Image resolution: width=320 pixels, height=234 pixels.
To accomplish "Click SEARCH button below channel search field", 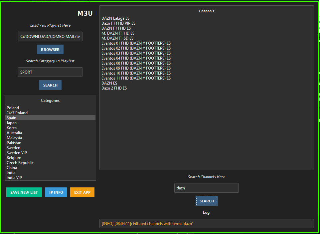I will coord(207,201).
